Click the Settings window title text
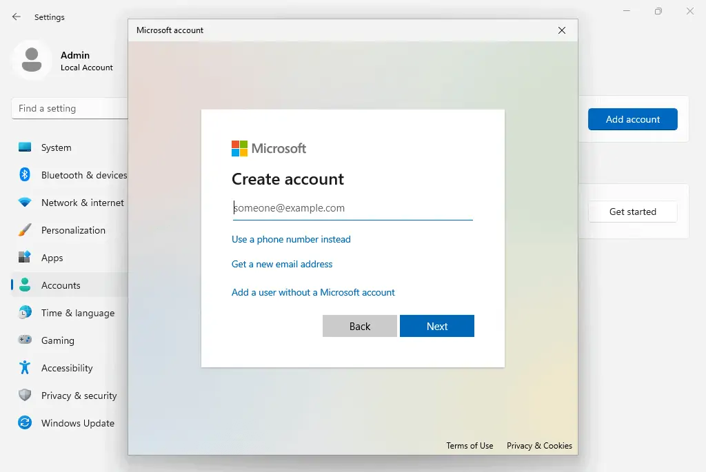This screenshot has width=706, height=472. 50,17
